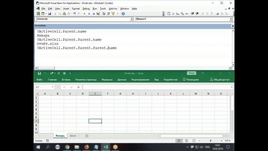Click the zoom slider handle in Excel status bar
The image size is (268, 151).
click(x=211, y=141)
